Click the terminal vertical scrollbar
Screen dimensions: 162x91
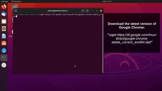coord(103,43)
